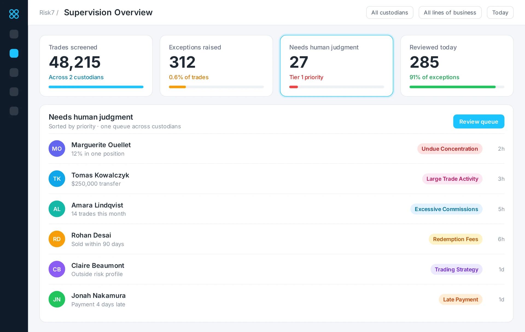Select the highlighted blue sidebar icon
The height and width of the screenshot is (332, 525).
(x=14, y=53)
